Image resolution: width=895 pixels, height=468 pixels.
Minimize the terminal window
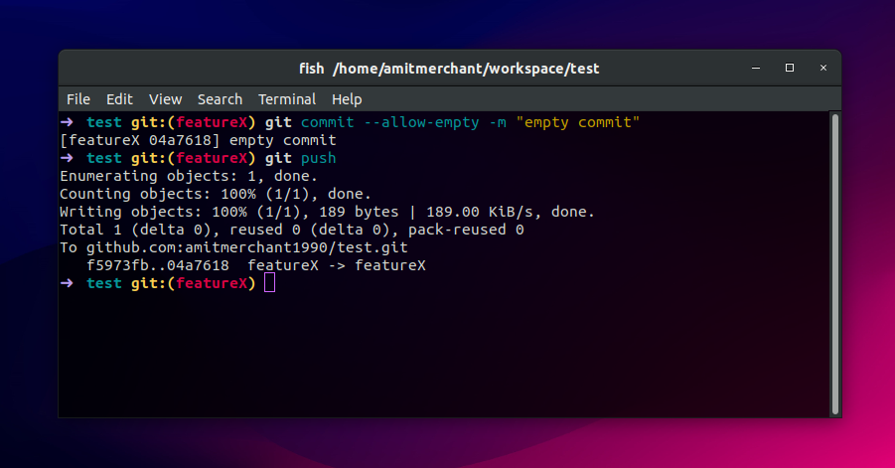(756, 68)
